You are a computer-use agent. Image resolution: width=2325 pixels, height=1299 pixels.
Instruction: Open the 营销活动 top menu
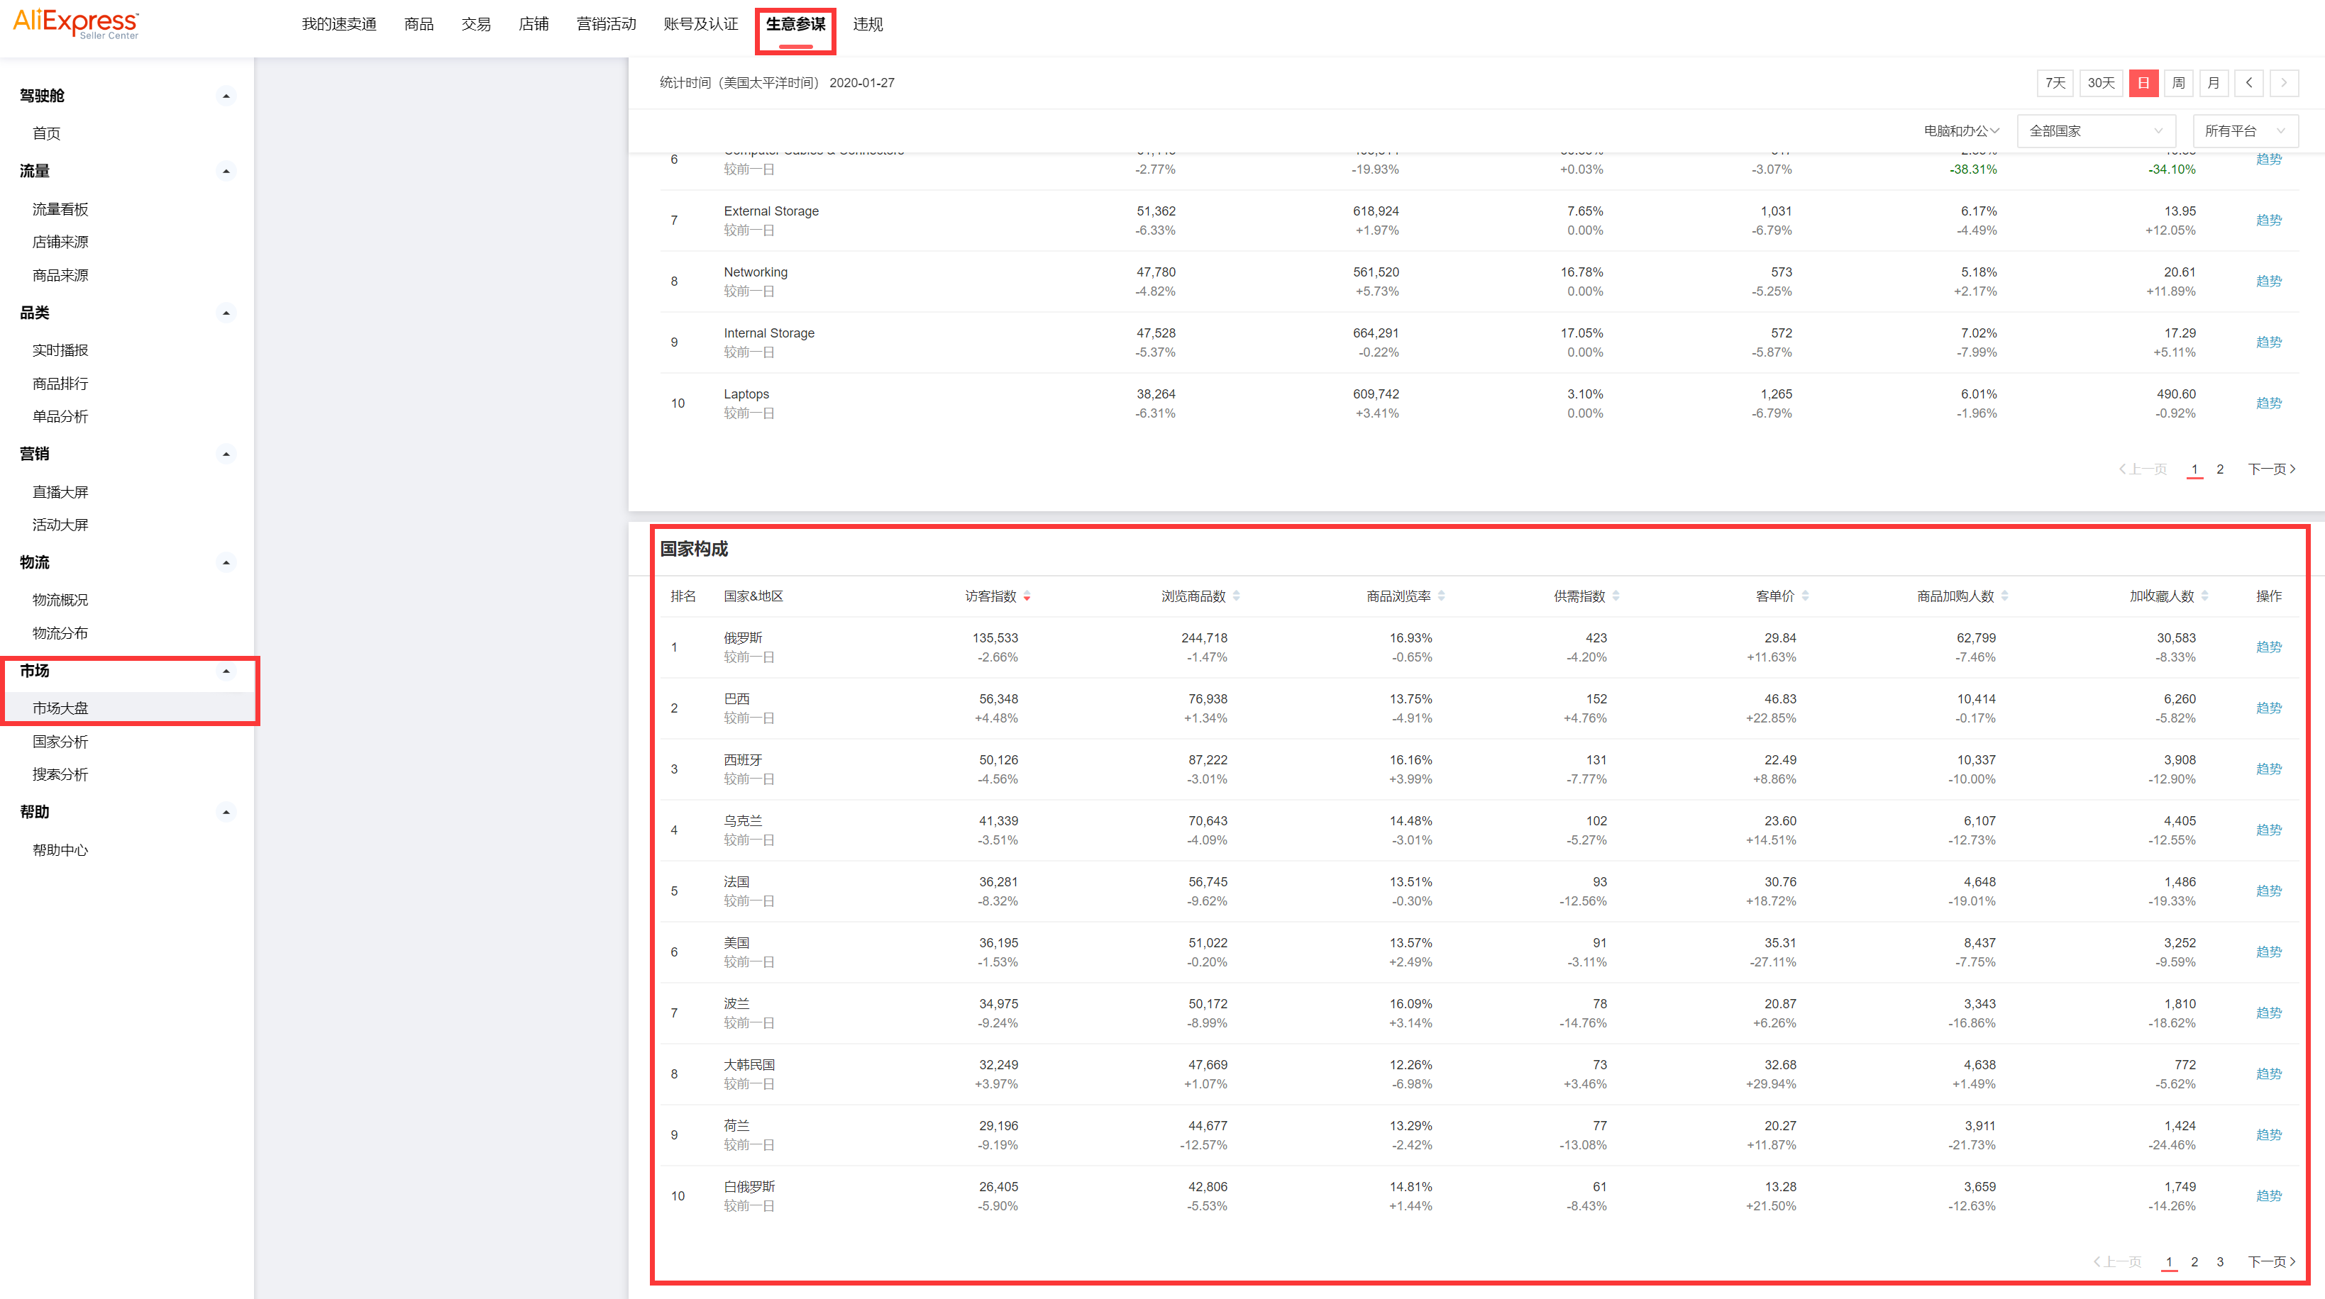[x=606, y=24]
